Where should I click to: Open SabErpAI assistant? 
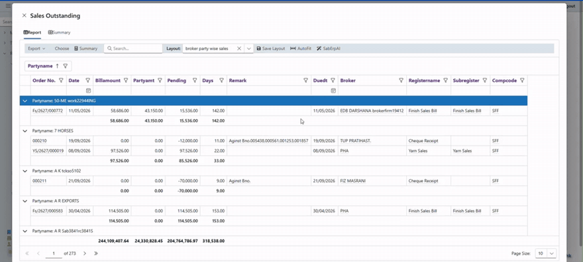tap(329, 48)
